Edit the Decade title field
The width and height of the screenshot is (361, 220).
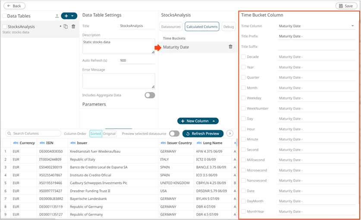pyautogui.click(x=317, y=57)
